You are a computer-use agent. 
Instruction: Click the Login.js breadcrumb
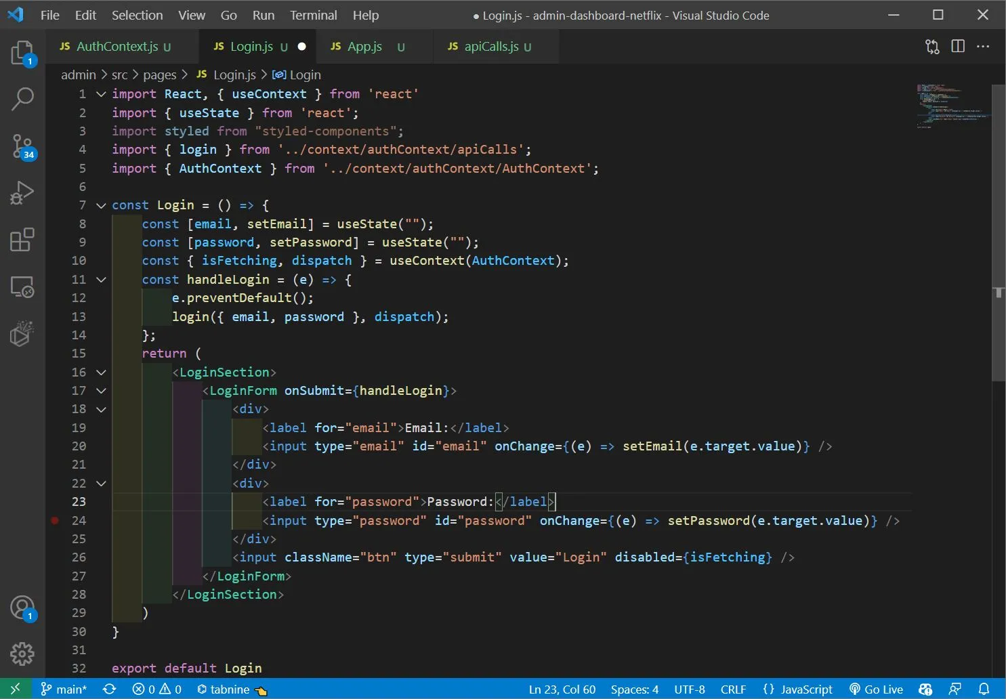(x=226, y=75)
